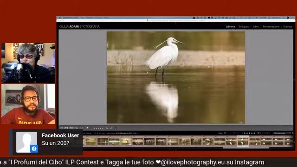297x167 pixels.
Task: Filter by star rating in the filmstrip bar
Action: click(x=249, y=133)
